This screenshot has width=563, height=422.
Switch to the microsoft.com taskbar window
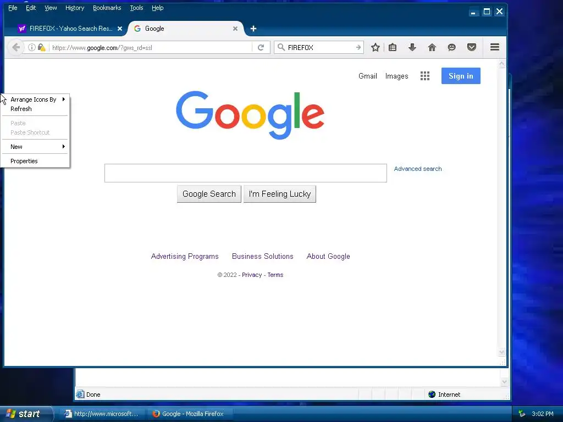pyautogui.click(x=102, y=414)
